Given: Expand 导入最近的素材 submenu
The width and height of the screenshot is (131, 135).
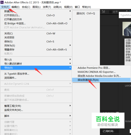Looking at the screenshot, I should pyautogui.click(x=36, y=64).
